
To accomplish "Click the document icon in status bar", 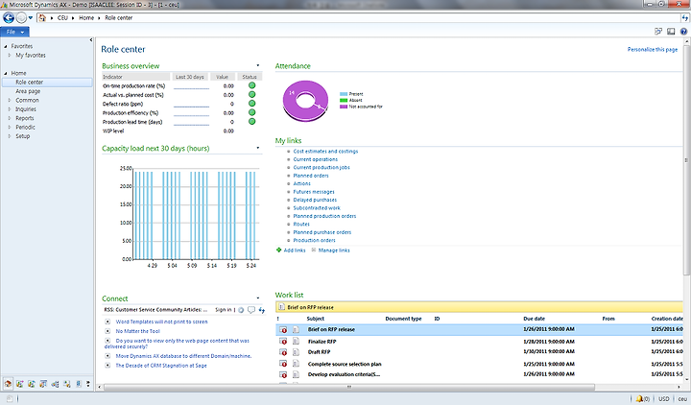I will [10, 399].
